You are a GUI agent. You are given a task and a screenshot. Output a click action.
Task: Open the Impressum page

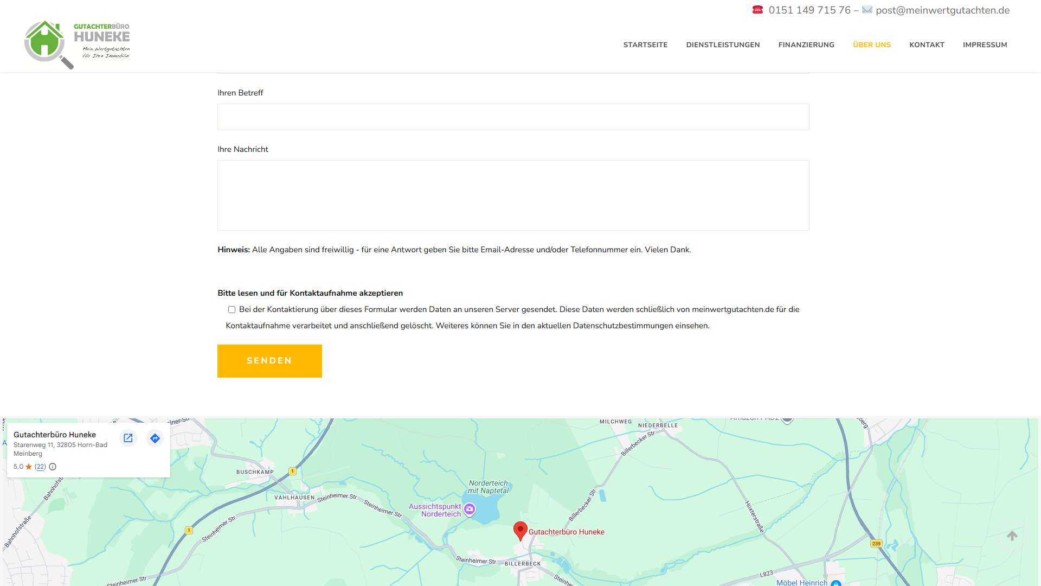[985, 45]
